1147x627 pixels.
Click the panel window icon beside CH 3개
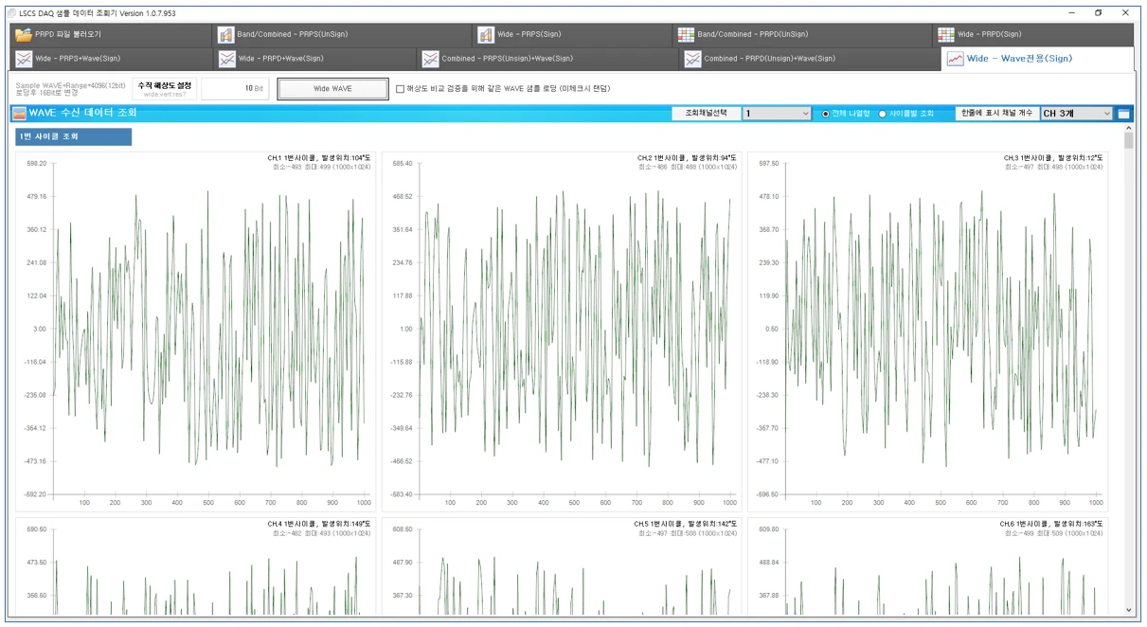tap(1123, 114)
